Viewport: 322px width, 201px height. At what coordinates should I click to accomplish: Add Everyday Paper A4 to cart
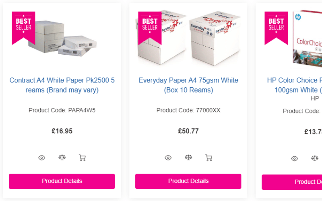tap(209, 158)
